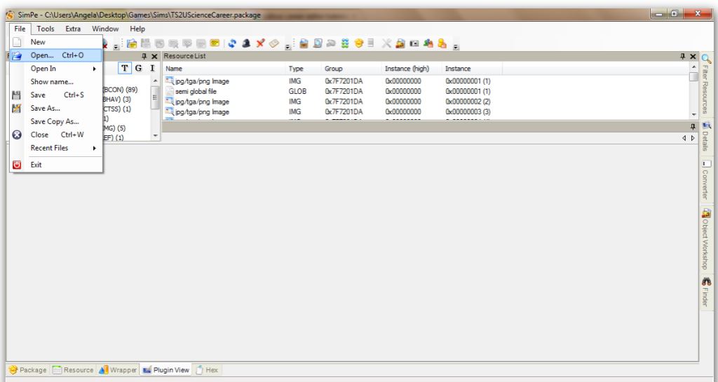This screenshot has height=382, width=718.
Task: Click the tab strip left scroll arrow
Action: tap(684, 138)
